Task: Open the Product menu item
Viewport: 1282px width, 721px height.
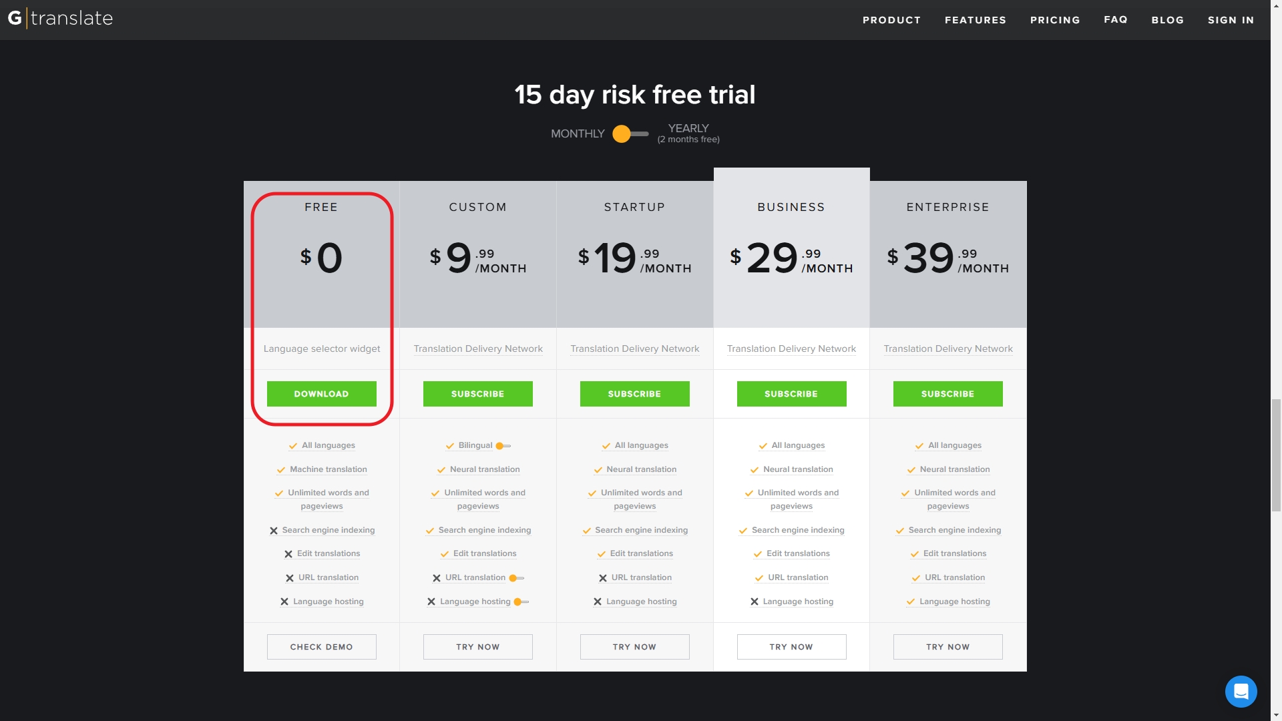Action: tap(891, 20)
